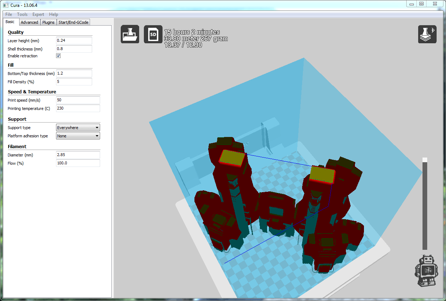Image resolution: width=446 pixels, height=301 pixels.
Task: Click the Layer height input field
Action: point(74,41)
